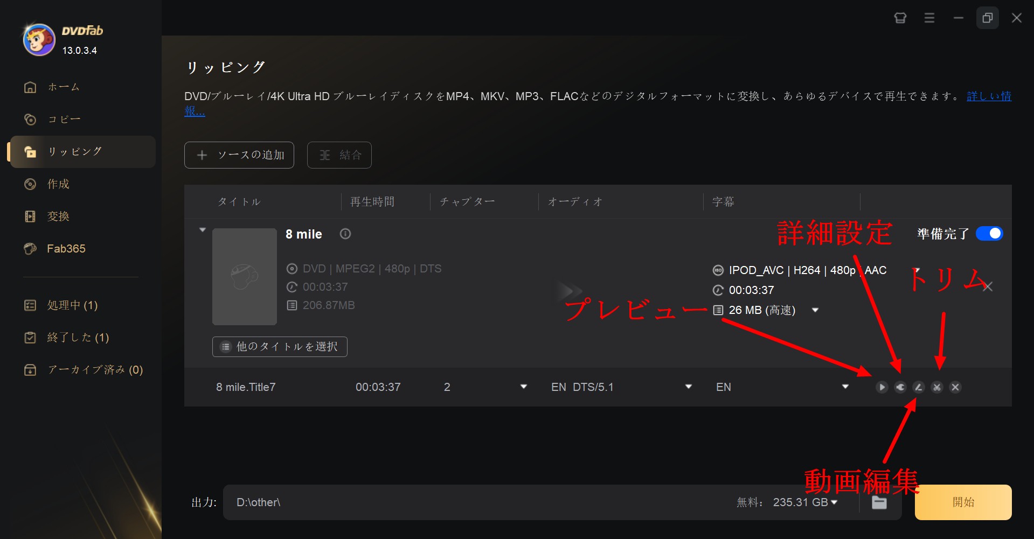Remove the 8 mile source with X

tap(988, 287)
